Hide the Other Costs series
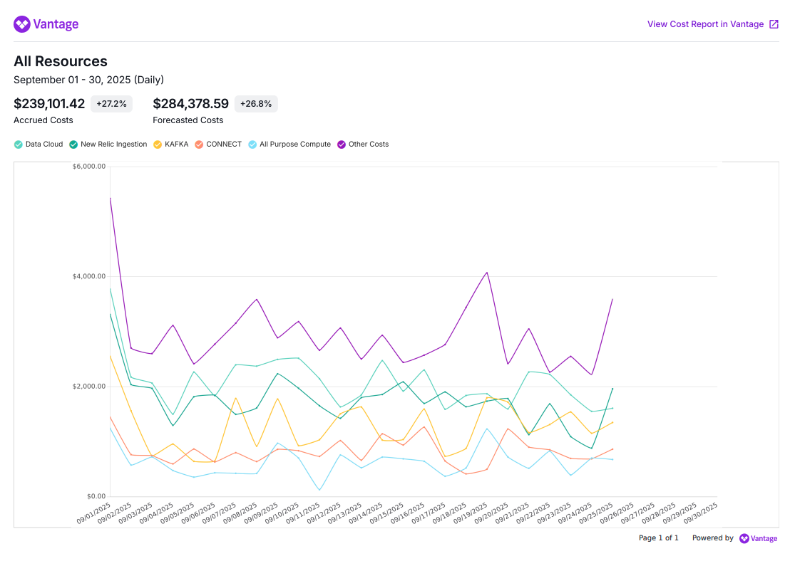The width and height of the screenshot is (795, 561). 342,145
